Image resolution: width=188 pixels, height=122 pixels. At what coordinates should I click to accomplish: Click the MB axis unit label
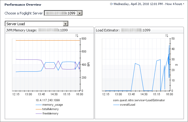[x=88, y=64]
